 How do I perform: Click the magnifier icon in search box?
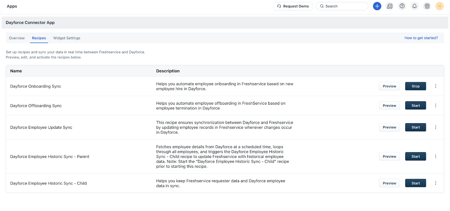pos(322,6)
